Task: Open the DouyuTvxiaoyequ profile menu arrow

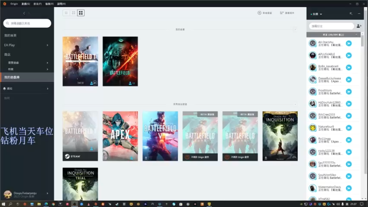Action: click(x=47, y=193)
